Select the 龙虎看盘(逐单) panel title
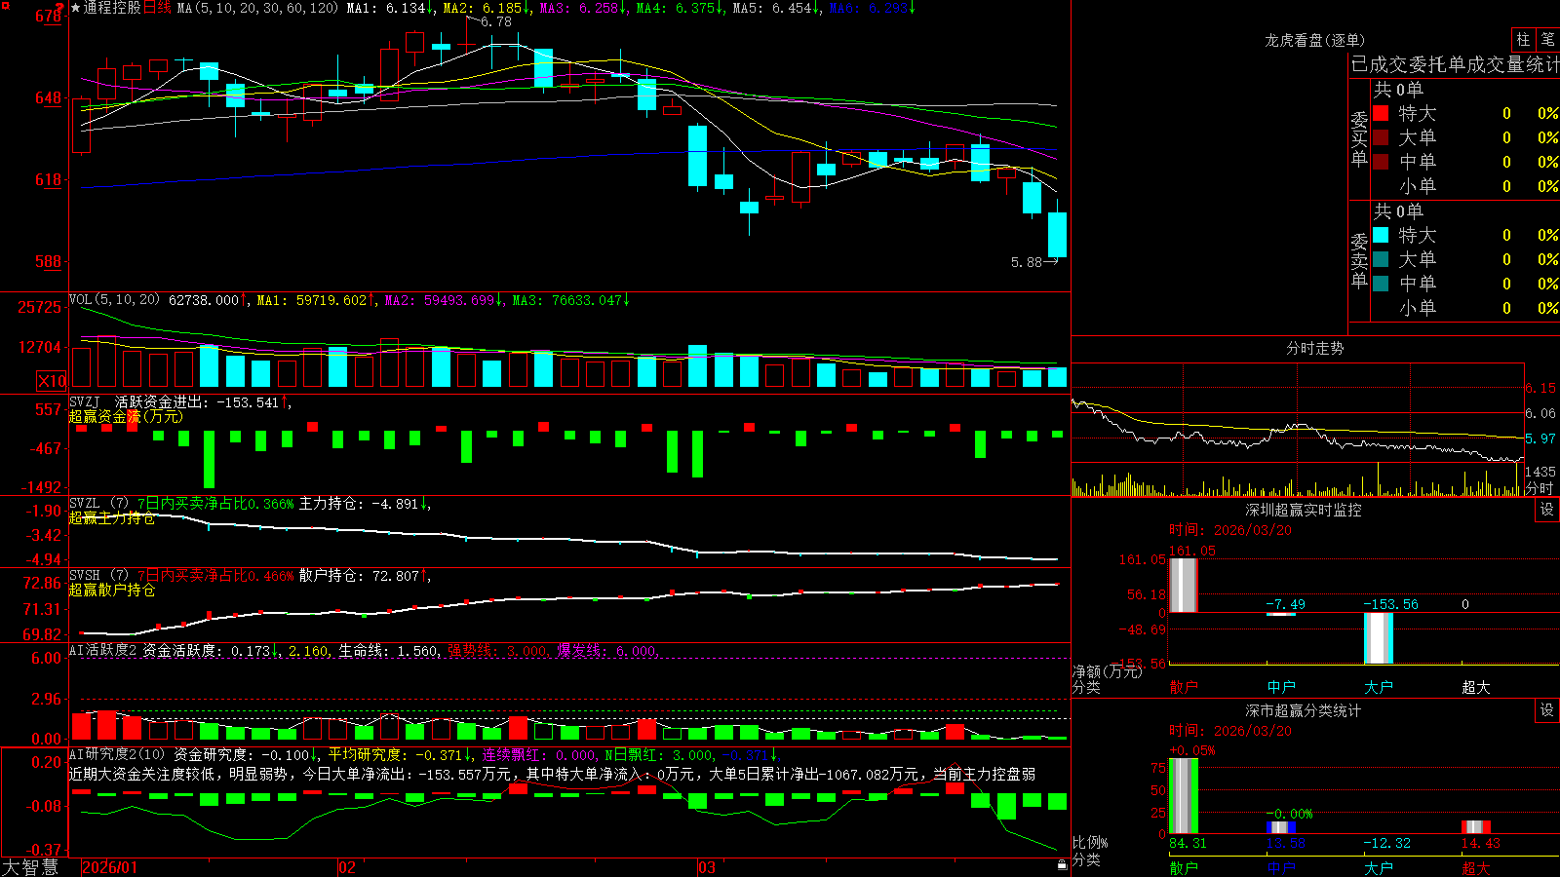The image size is (1560, 877). (x=1314, y=40)
